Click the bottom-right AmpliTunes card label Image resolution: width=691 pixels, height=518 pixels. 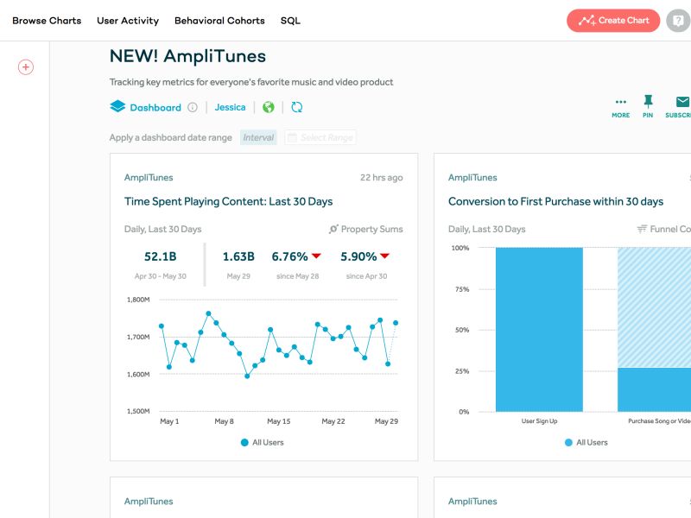click(472, 502)
